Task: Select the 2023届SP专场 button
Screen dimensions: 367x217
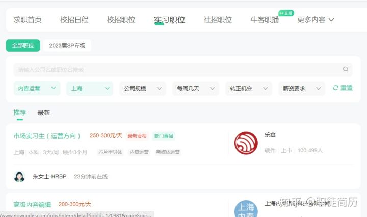Action: click(x=67, y=46)
